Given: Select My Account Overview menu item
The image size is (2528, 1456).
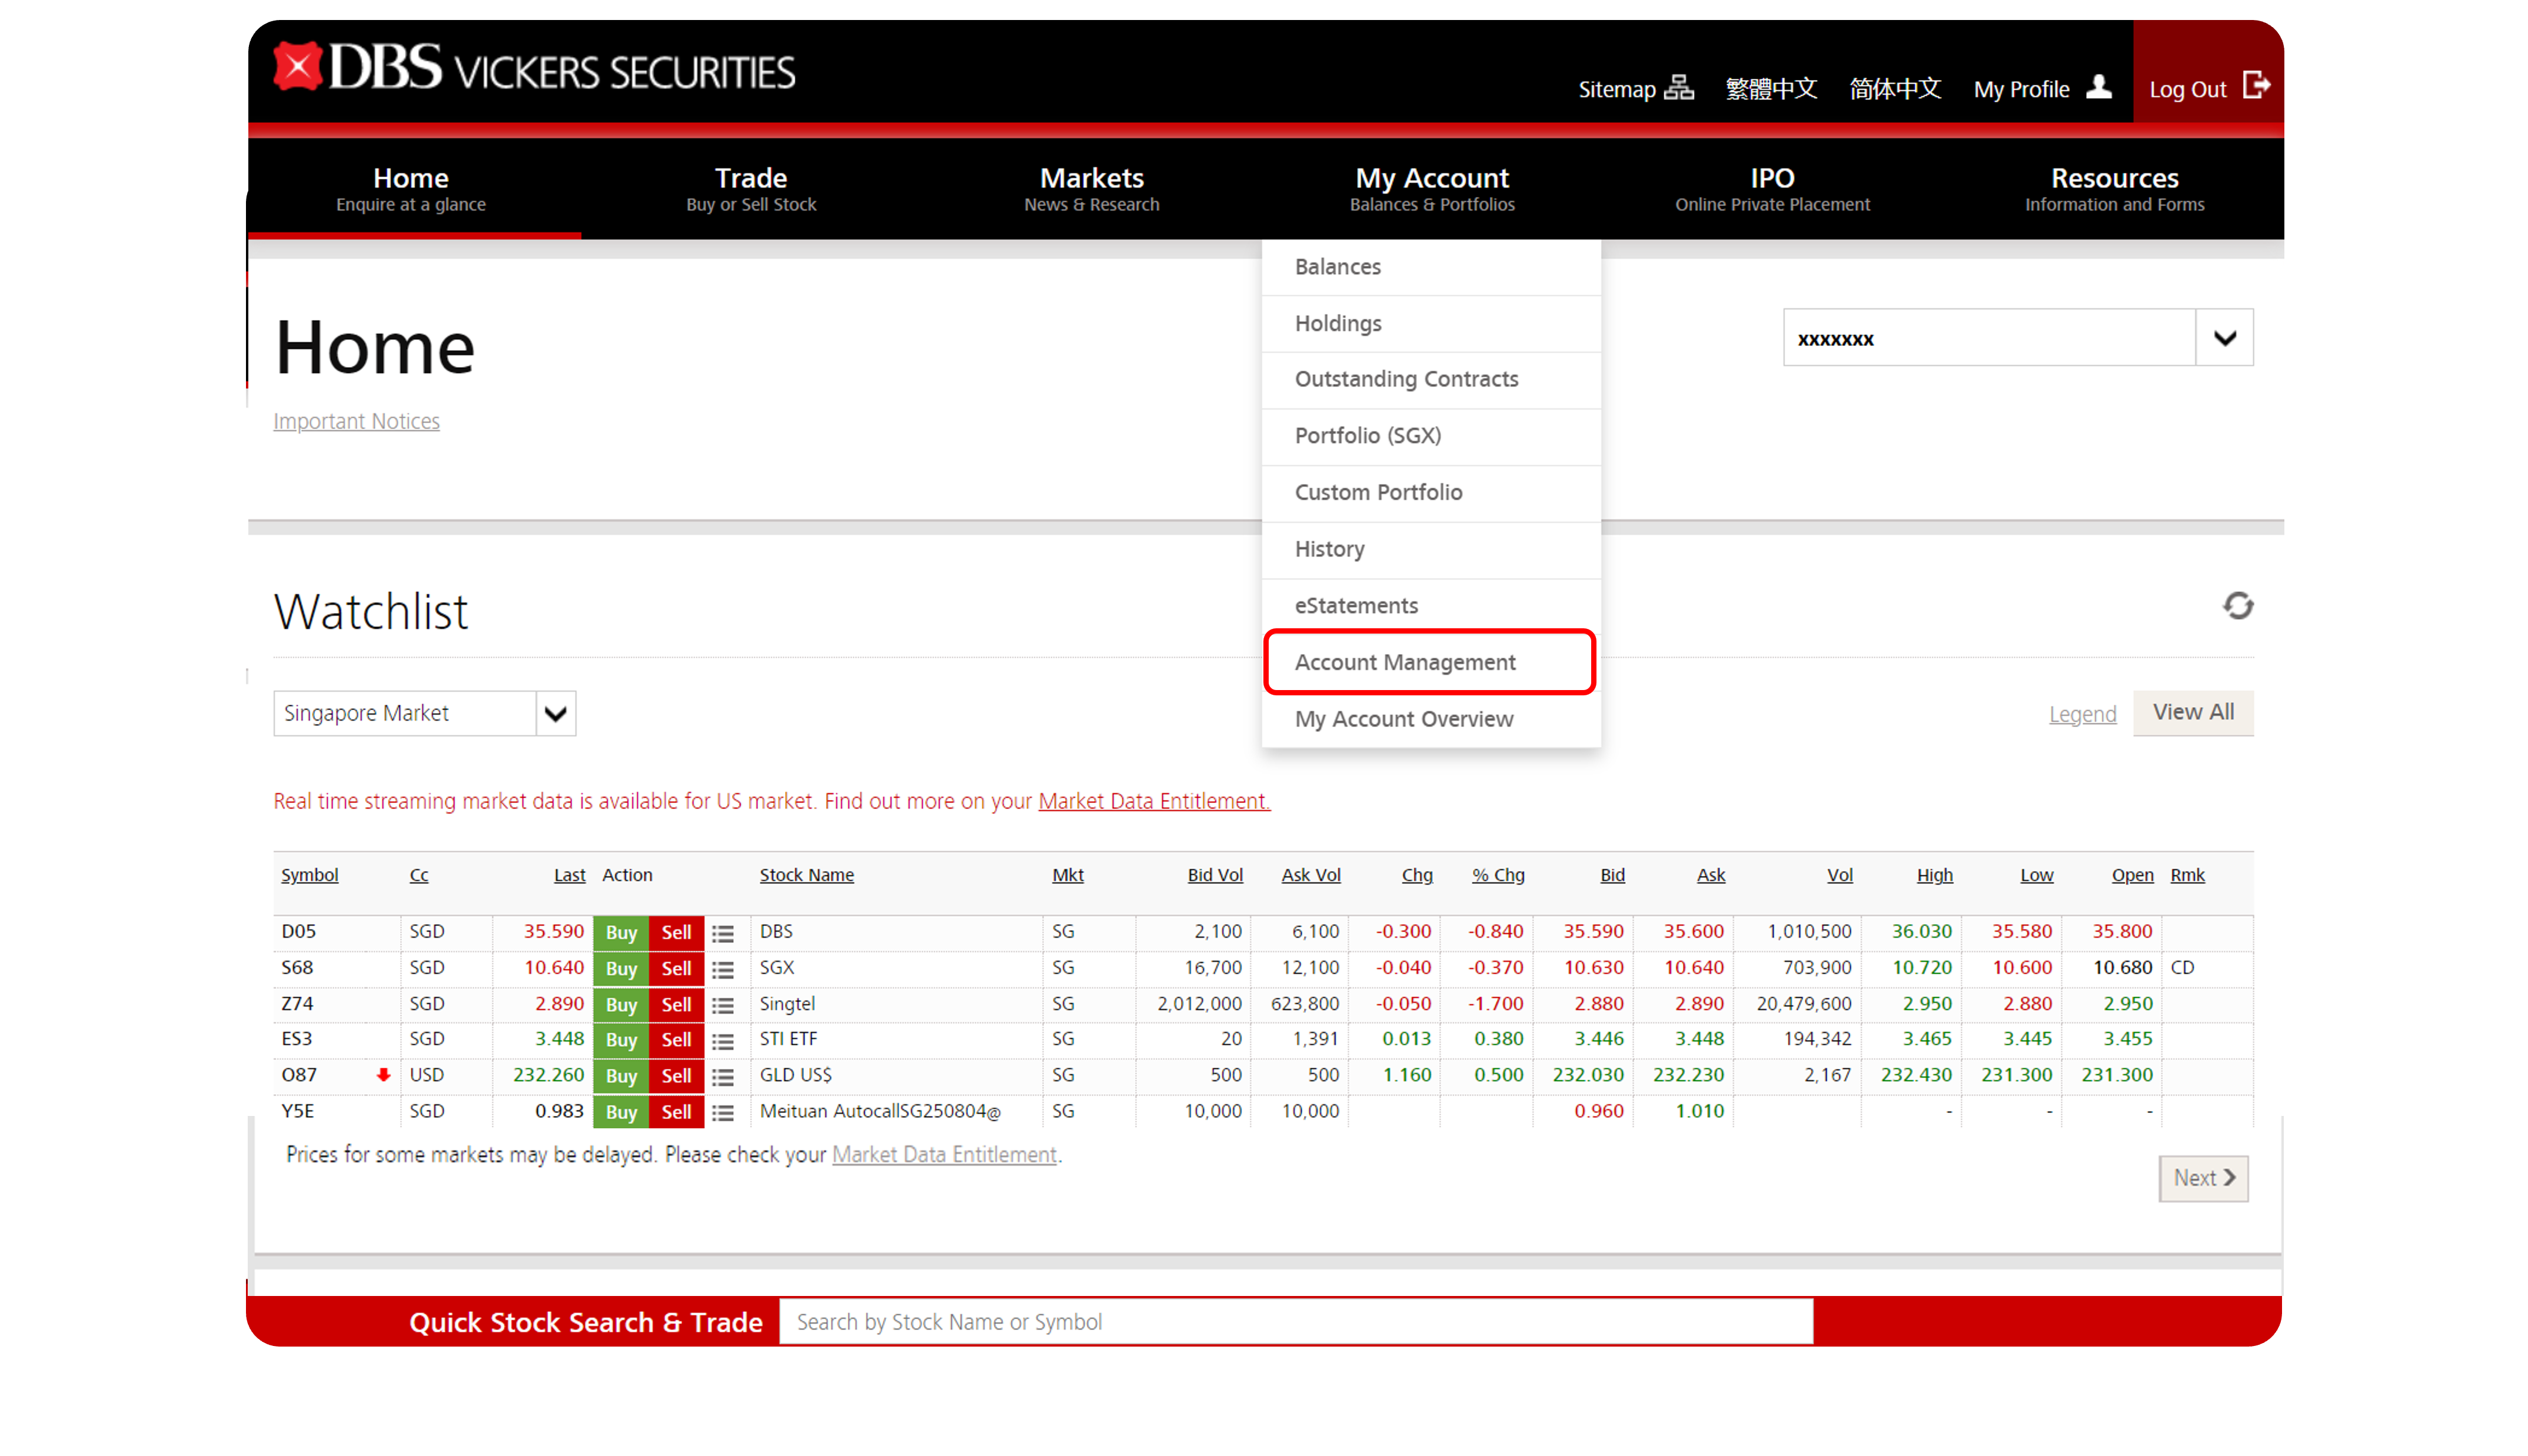Looking at the screenshot, I should tap(1431, 719).
